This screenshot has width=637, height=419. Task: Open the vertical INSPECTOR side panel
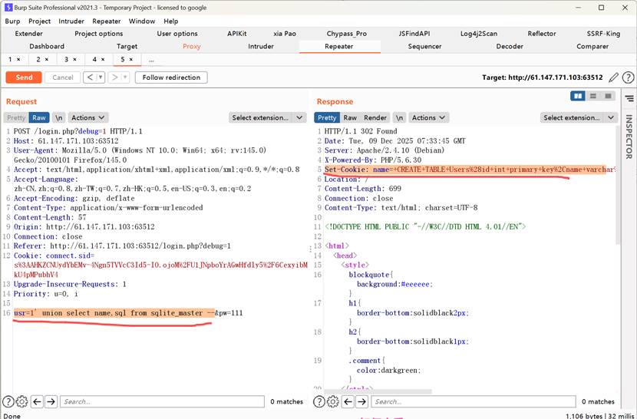(629, 136)
